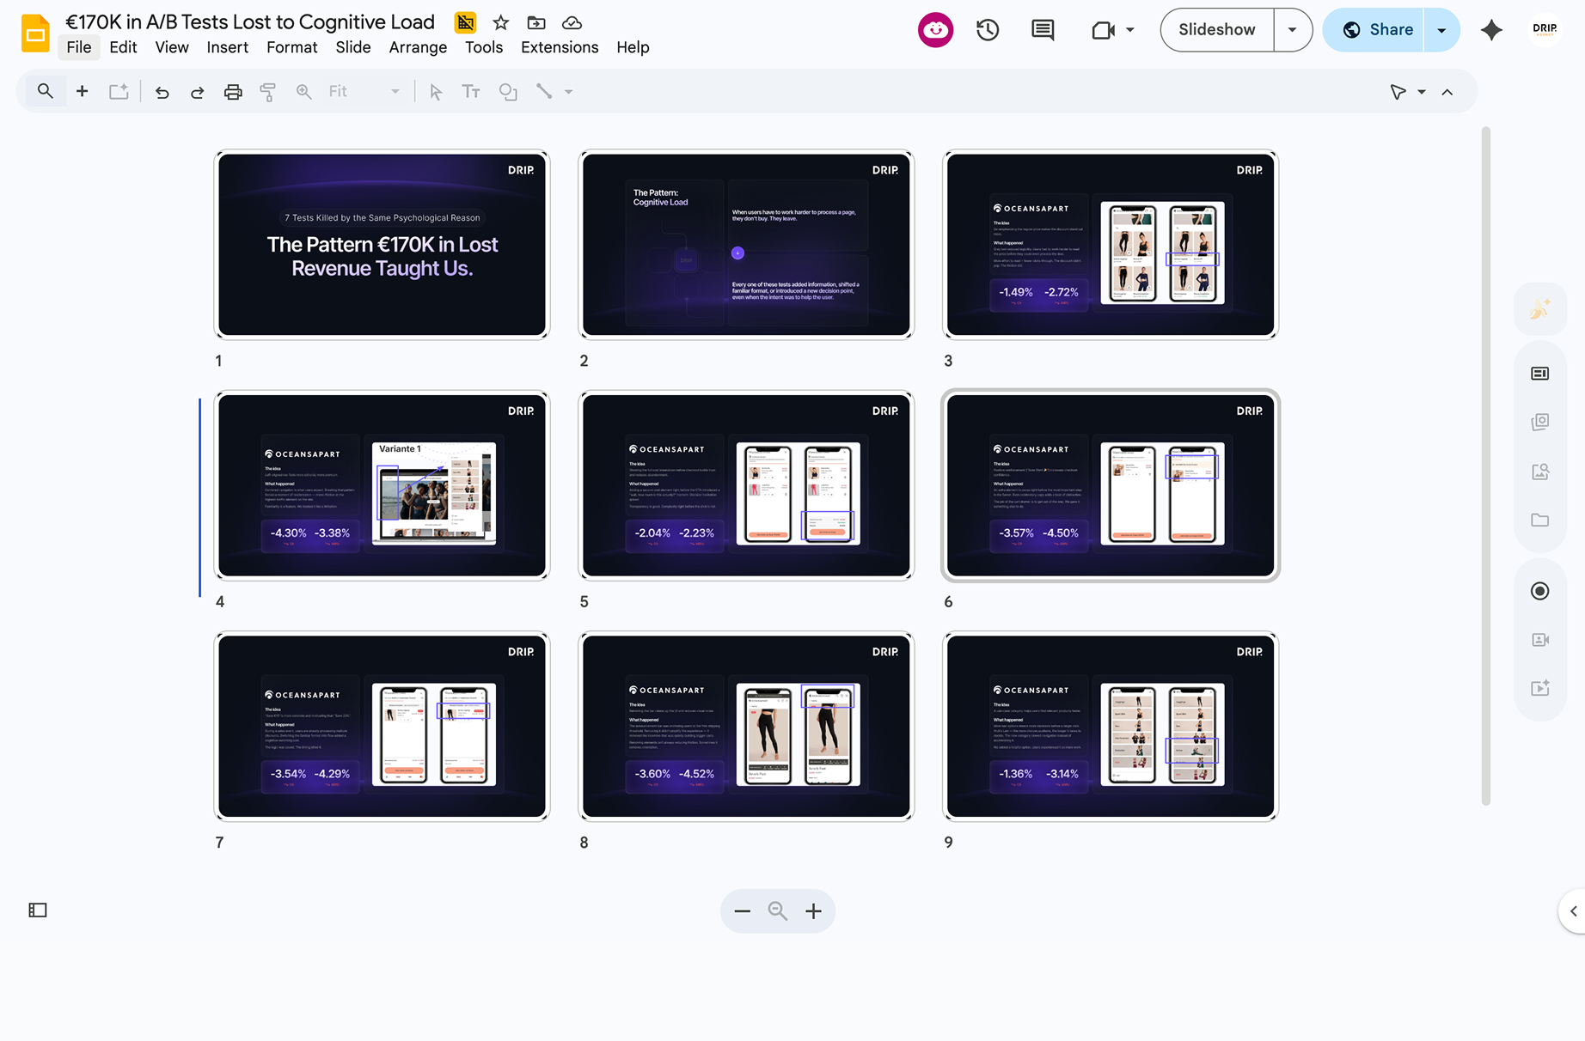Open record button in side panel

[1539, 591]
